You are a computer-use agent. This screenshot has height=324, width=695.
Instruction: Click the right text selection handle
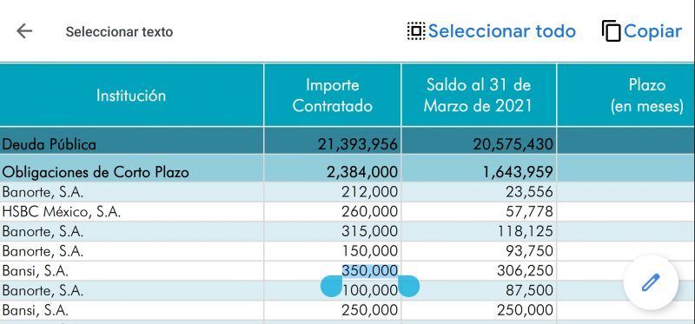pyautogui.click(x=408, y=286)
